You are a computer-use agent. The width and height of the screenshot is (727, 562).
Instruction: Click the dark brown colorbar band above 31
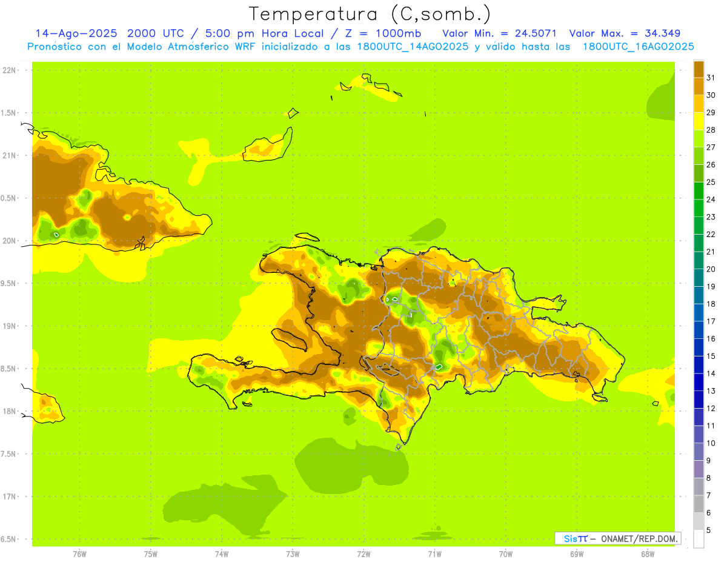(x=699, y=69)
